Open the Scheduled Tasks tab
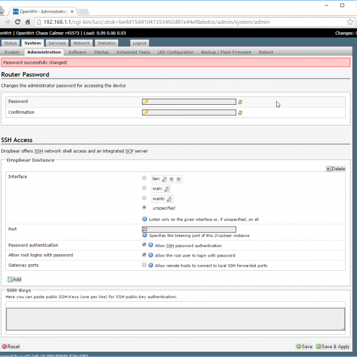This screenshot has width=357, height=357. coord(133,52)
